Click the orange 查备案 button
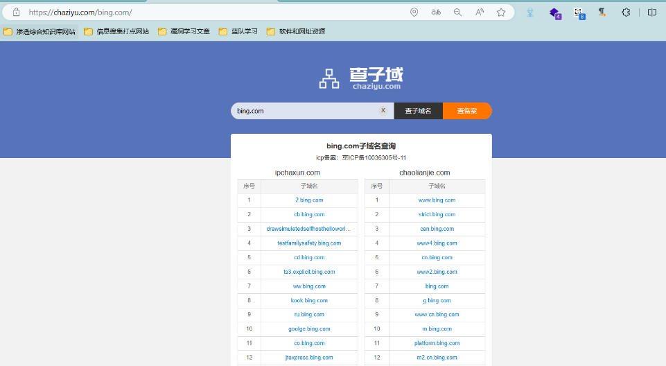This screenshot has height=366, width=666. [x=467, y=111]
